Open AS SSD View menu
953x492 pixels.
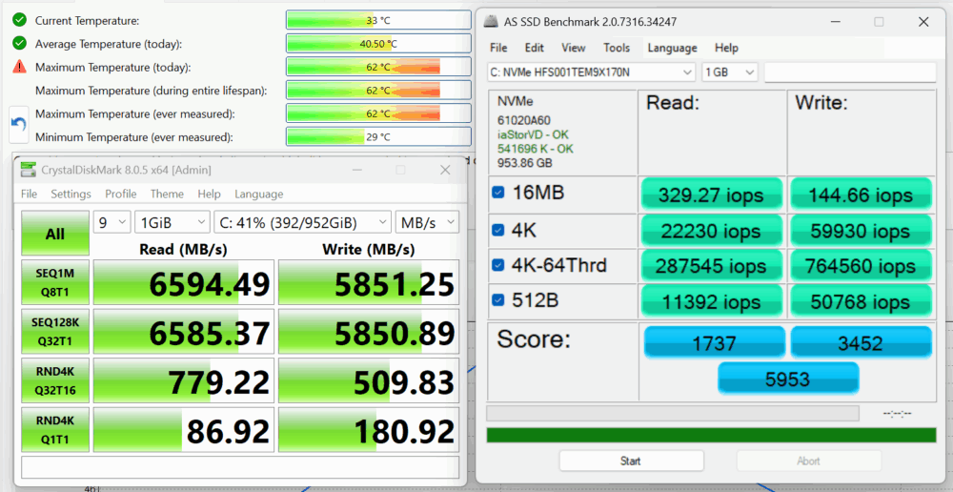pyautogui.click(x=573, y=48)
